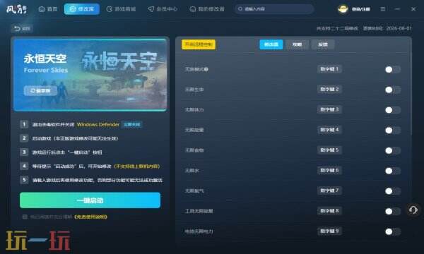This screenshot has width=424, height=254.
Task: Click the 风灵月影 app logo
Action: [x=17, y=9]
